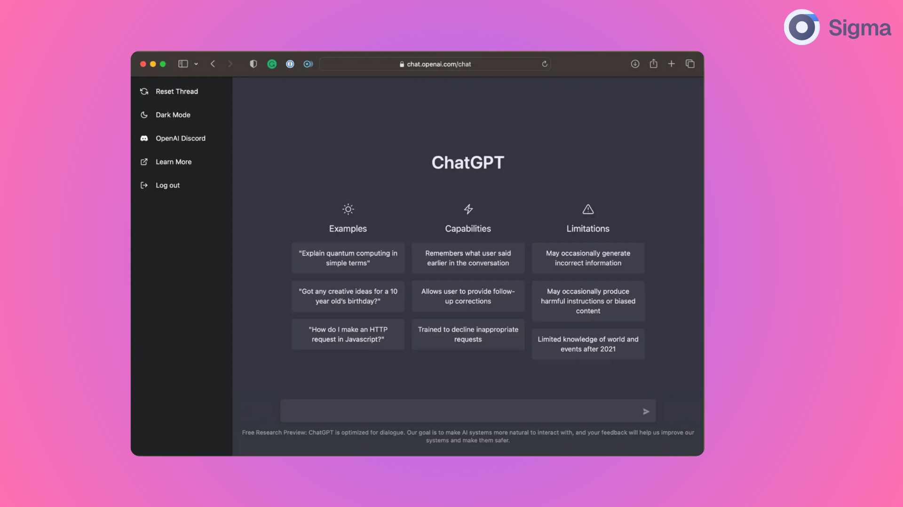Viewport: 903px width, 507px height.
Task: Click "Remembers what user said earlier" card
Action: click(x=468, y=258)
